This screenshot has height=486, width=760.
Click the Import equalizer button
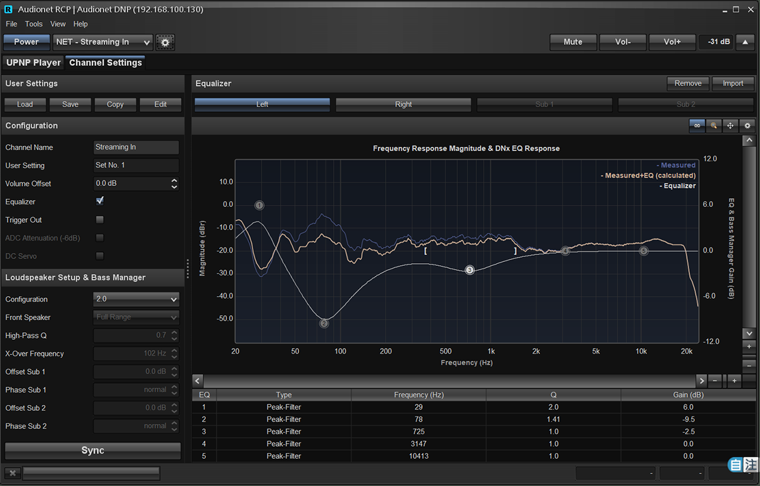tap(733, 84)
